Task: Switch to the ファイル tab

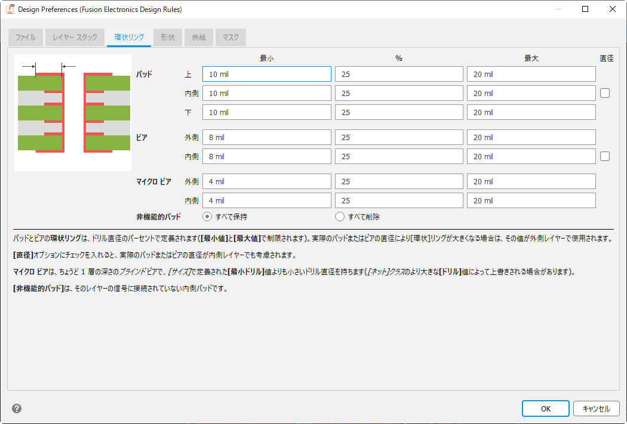Action: pos(26,37)
